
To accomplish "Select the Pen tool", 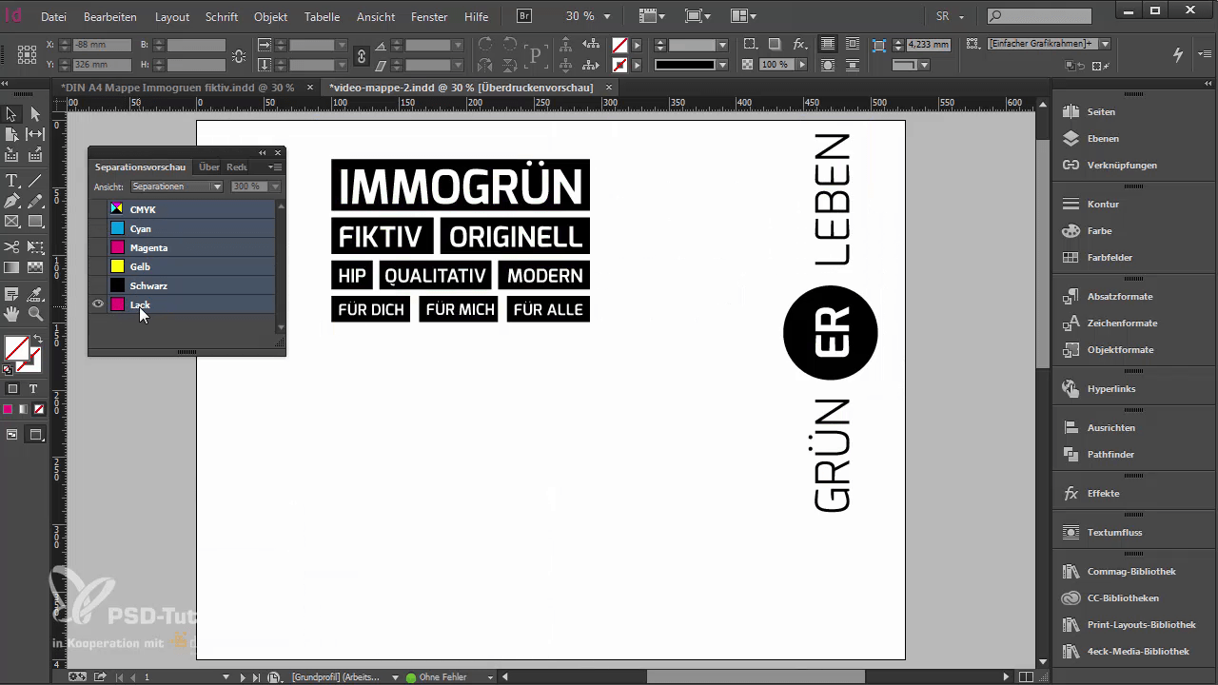I will pos(11,201).
